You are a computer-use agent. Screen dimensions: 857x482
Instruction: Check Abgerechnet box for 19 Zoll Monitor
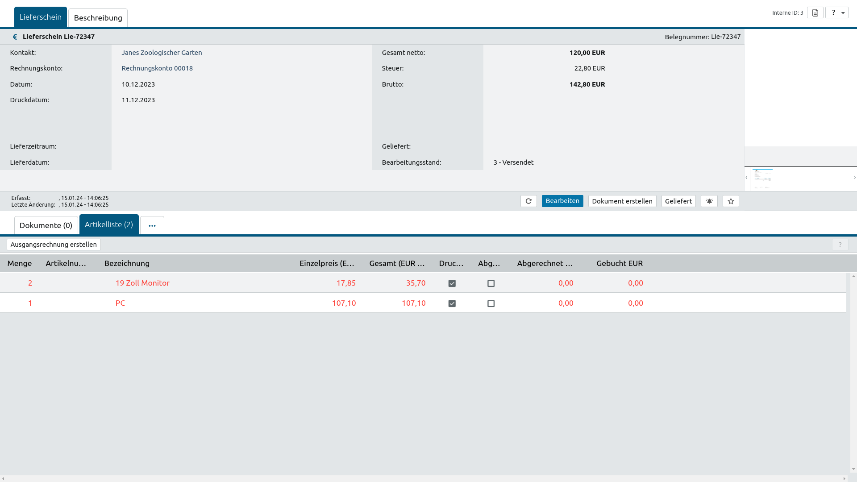click(x=491, y=283)
